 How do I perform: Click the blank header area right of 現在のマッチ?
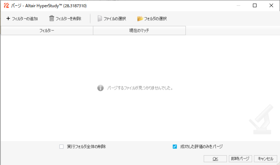click(x=232, y=31)
